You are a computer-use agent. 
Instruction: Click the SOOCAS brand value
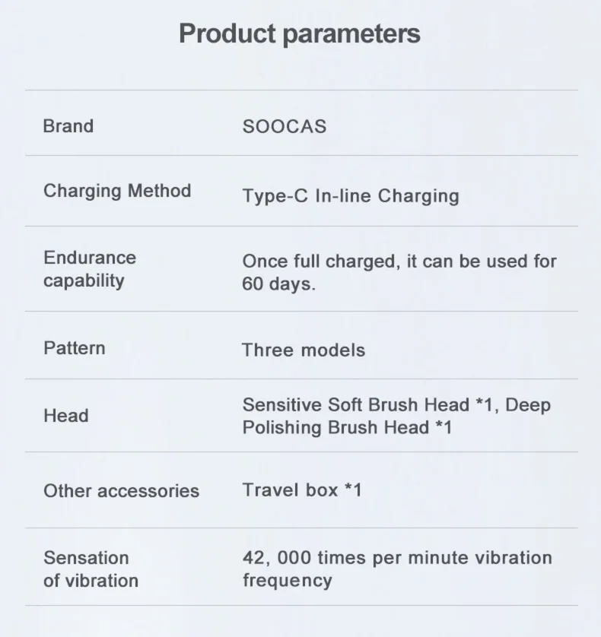click(285, 126)
